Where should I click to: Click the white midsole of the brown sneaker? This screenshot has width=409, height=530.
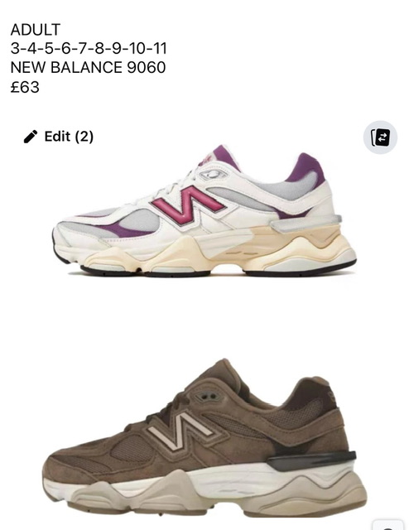(237, 480)
